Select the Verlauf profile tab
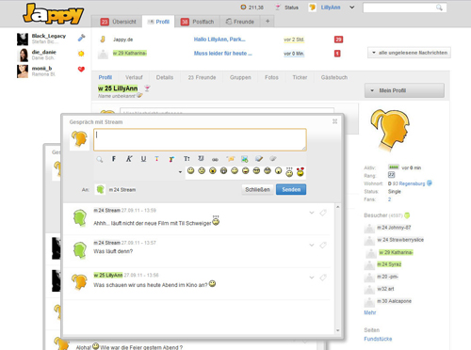The image size is (471, 350). coord(134,77)
